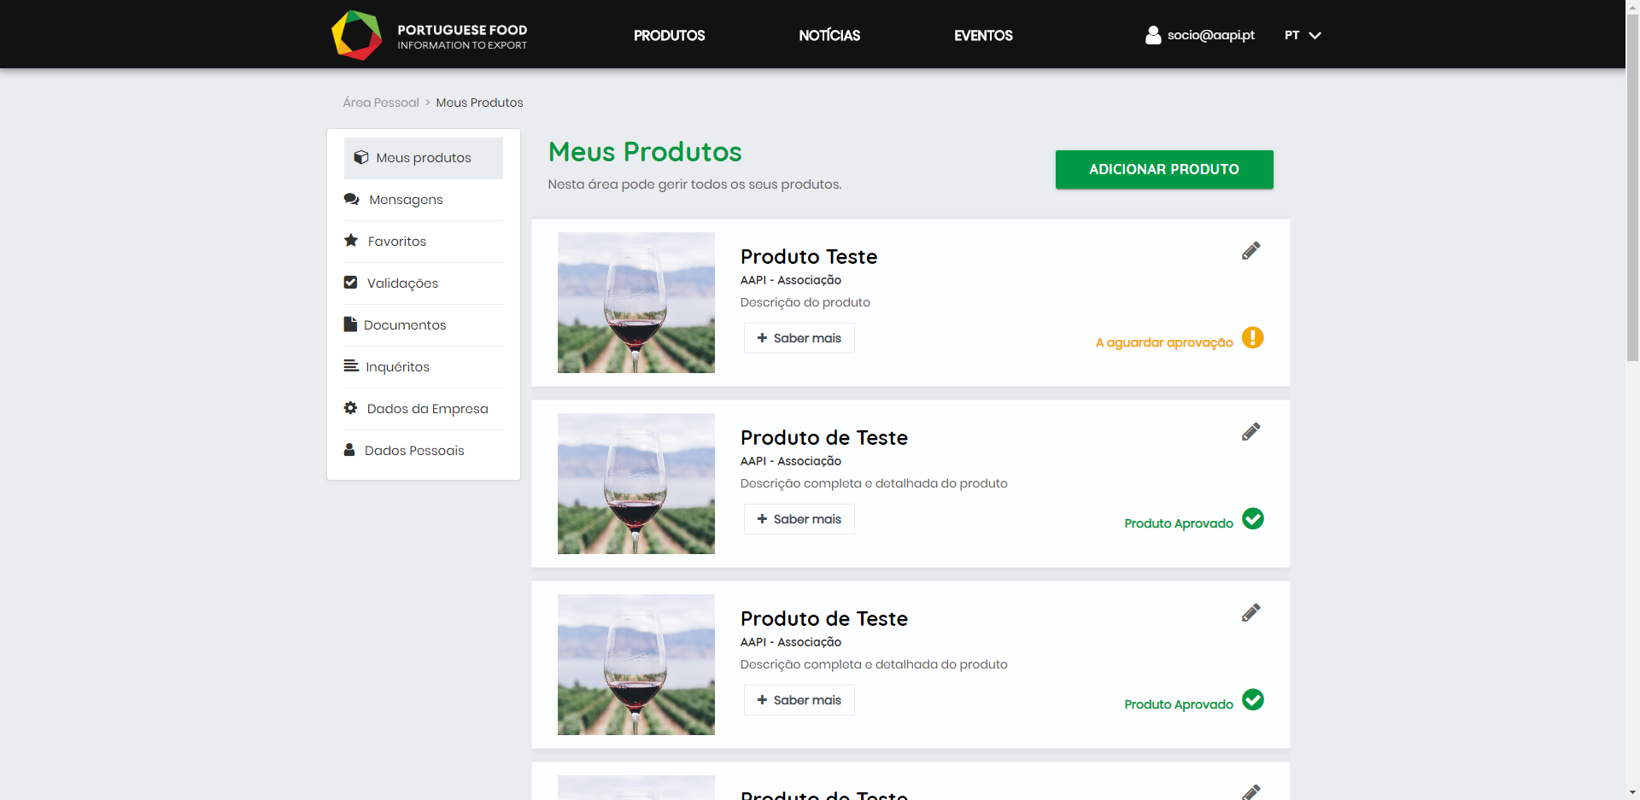This screenshot has width=1640, height=800.
Task: Click the star icon beside Favoritos
Action: pyautogui.click(x=351, y=241)
